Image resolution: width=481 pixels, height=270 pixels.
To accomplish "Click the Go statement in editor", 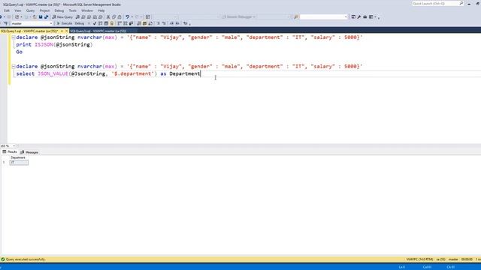I will [x=19, y=52].
